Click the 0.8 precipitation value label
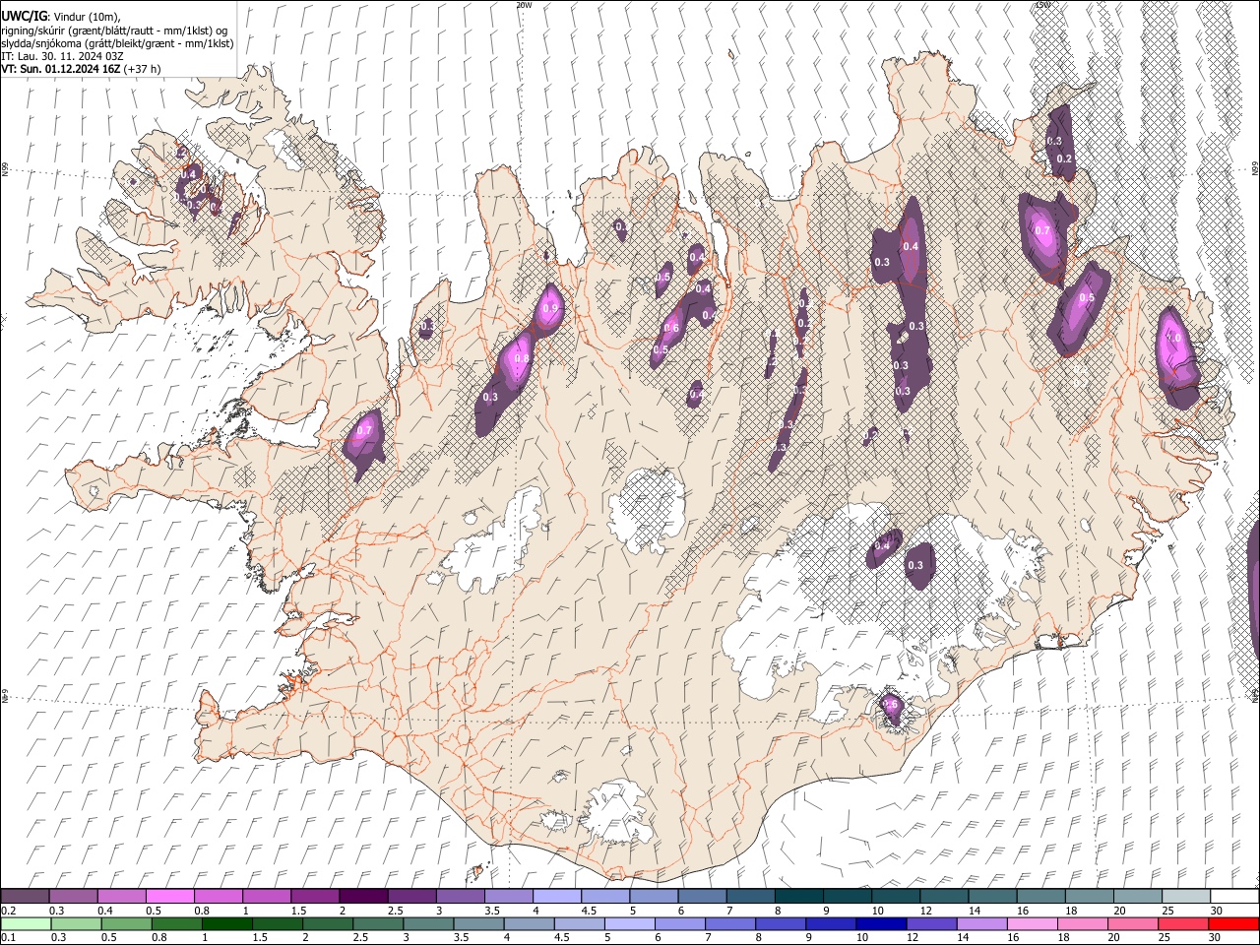1260x945 pixels. click(x=522, y=359)
